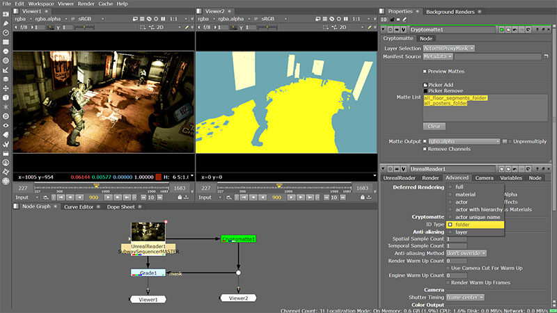
Task: Play backward in Viewer1
Action: [x=79, y=198]
